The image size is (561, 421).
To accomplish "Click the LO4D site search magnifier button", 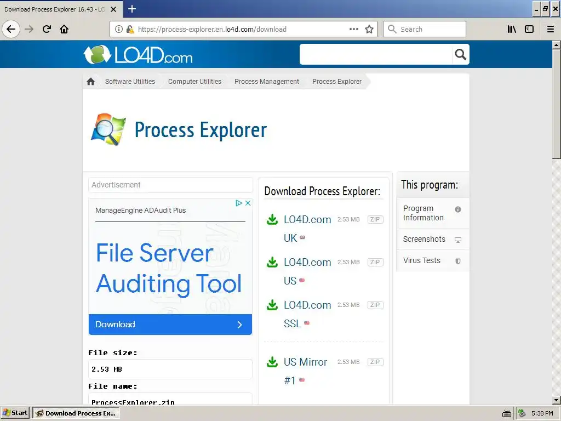I will pos(460,54).
